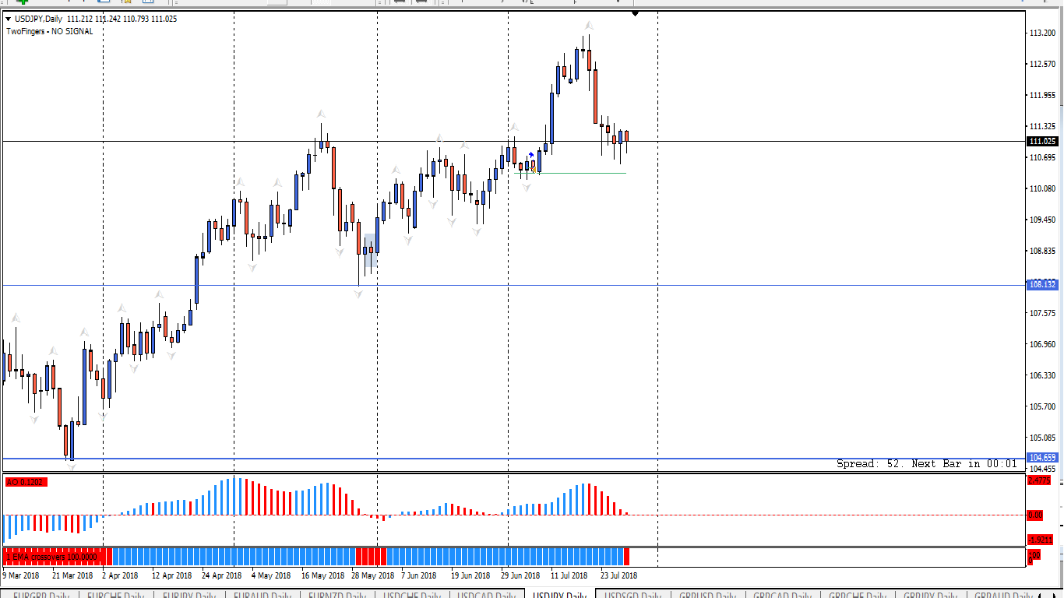Viewport: 1064px width, 598px height.
Task: Open the GBPUSD Daily chart tab
Action: pyautogui.click(x=707, y=593)
